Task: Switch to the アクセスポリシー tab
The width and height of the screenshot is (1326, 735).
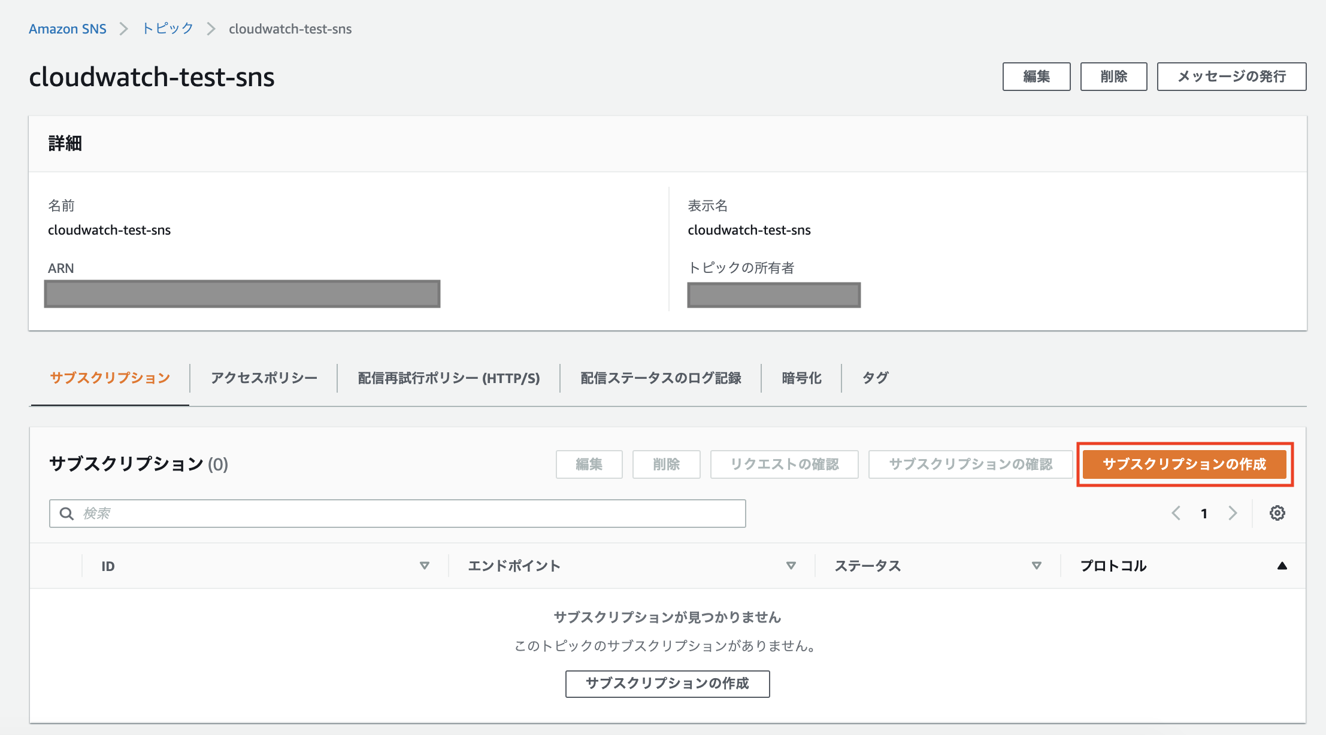Action: point(264,378)
